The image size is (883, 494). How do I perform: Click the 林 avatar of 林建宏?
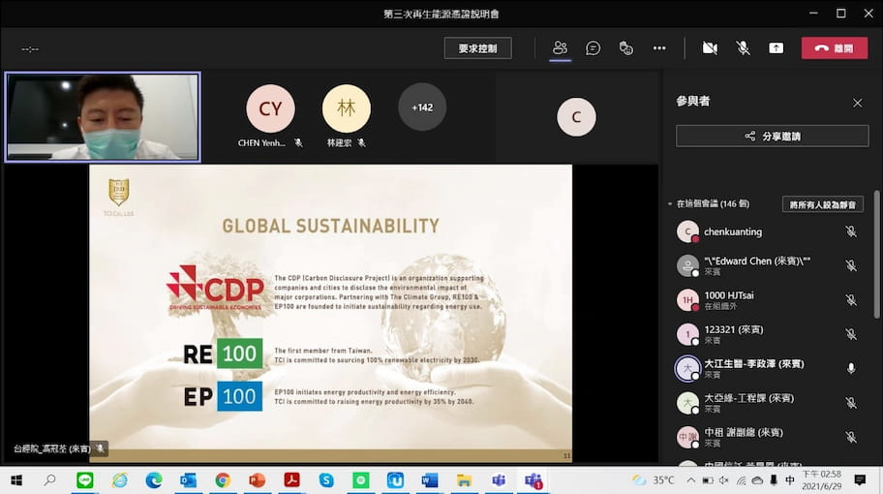347,108
